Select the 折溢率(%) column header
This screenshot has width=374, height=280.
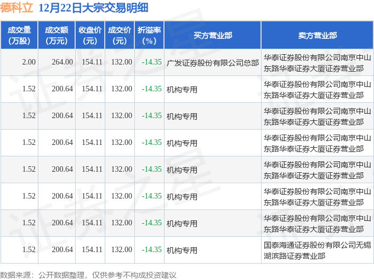pyautogui.click(x=149, y=36)
